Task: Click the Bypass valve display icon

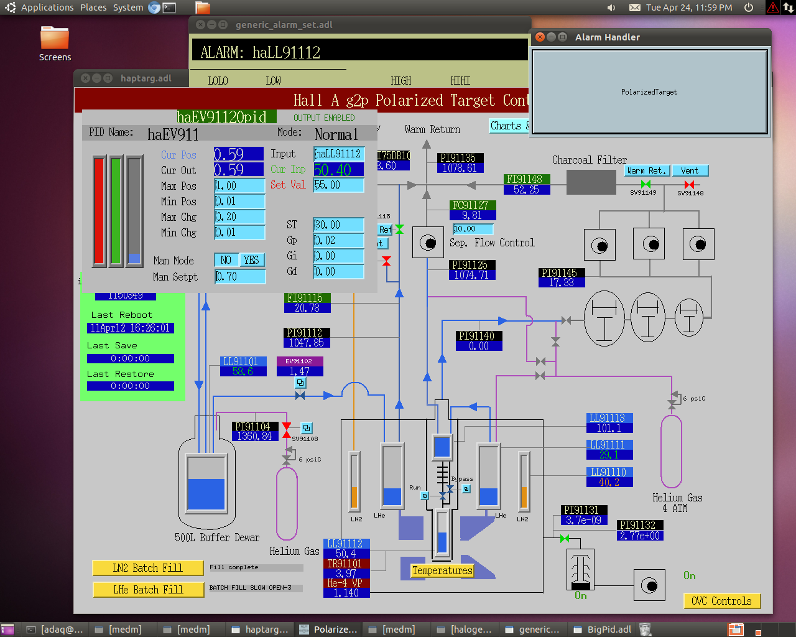Action: [x=466, y=489]
